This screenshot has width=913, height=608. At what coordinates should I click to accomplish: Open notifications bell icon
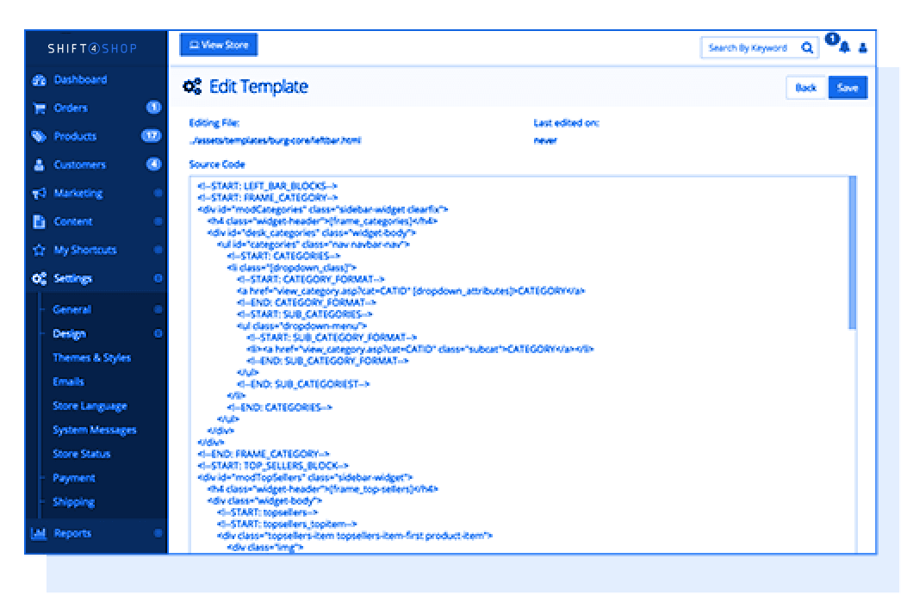844,48
